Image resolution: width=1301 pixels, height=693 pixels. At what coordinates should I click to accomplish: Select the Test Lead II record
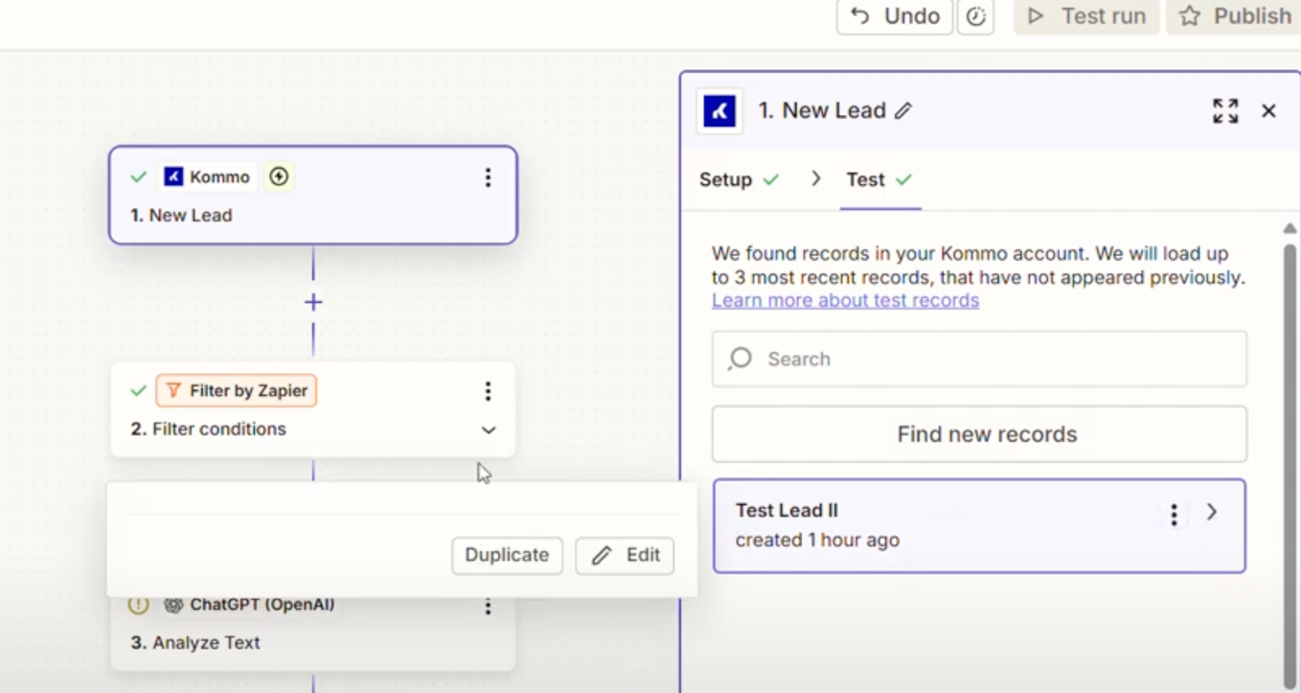[979, 525]
